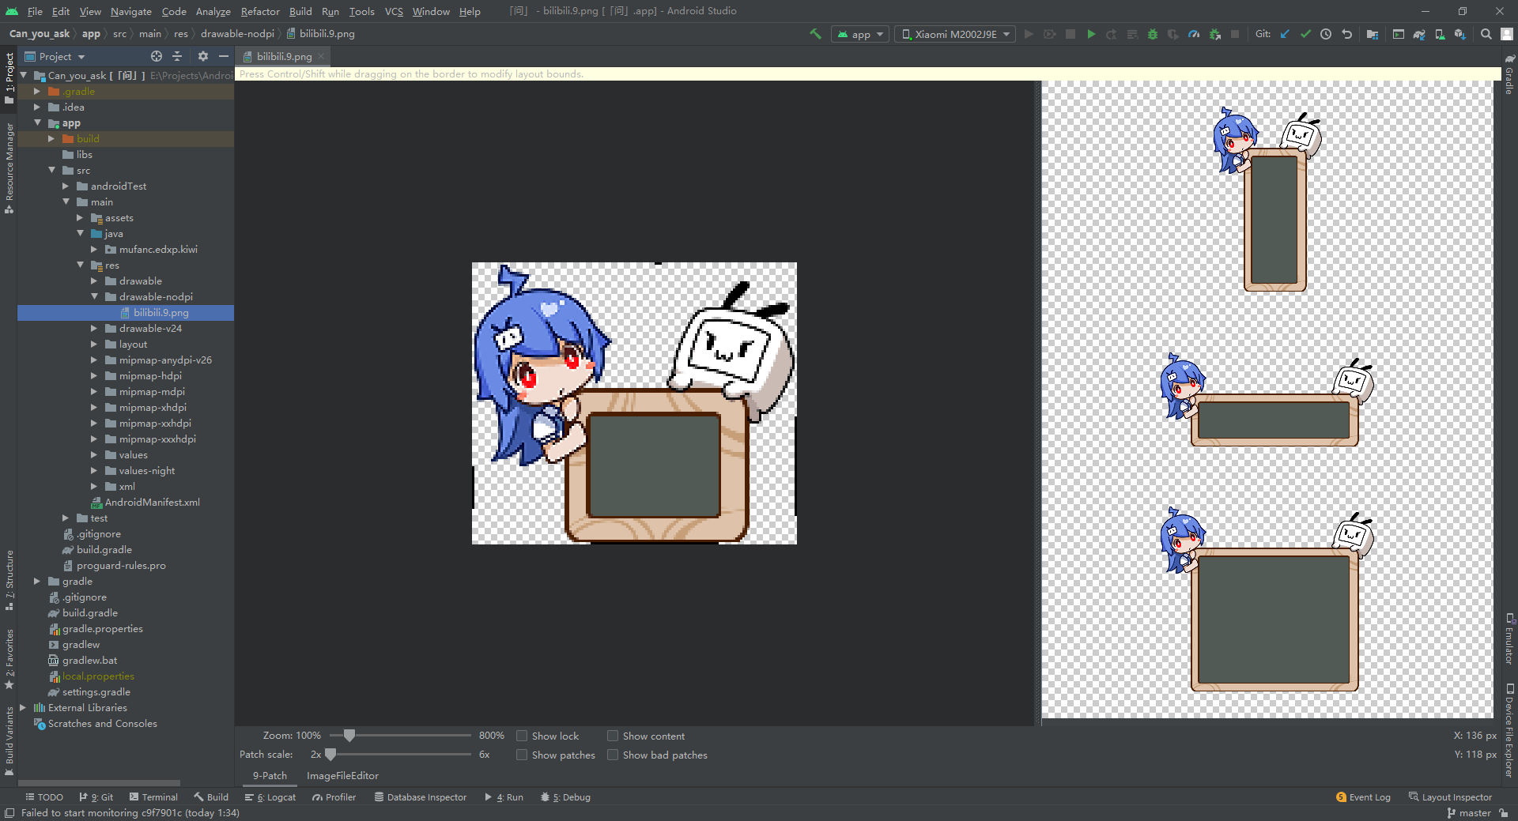Screen dimensions: 1518x821
Task: Enable the Show patches checkbox
Action: (x=522, y=755)
